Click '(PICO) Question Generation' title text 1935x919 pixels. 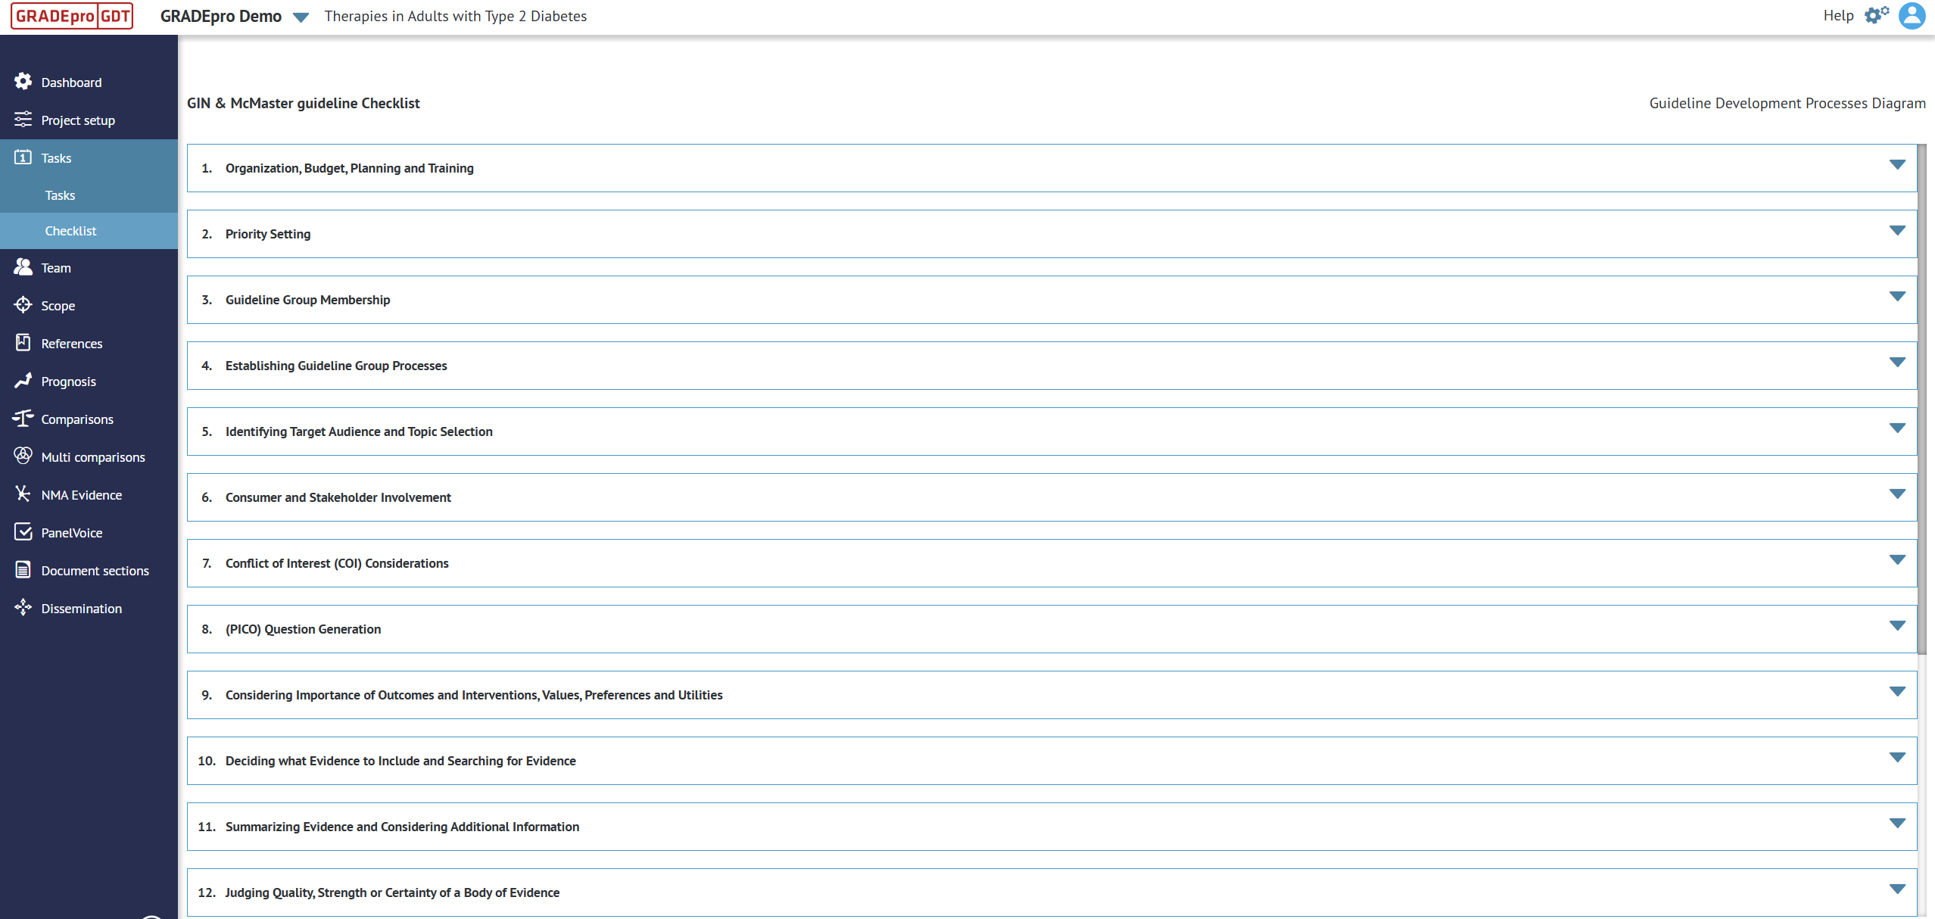[x=303, y=629]
